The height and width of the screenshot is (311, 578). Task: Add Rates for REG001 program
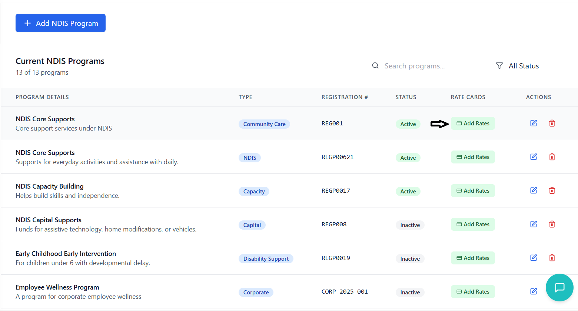473,124
